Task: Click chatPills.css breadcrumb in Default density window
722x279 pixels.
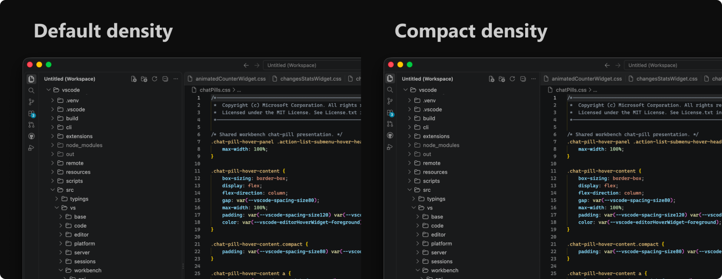Action: click(x=215, y=90)
